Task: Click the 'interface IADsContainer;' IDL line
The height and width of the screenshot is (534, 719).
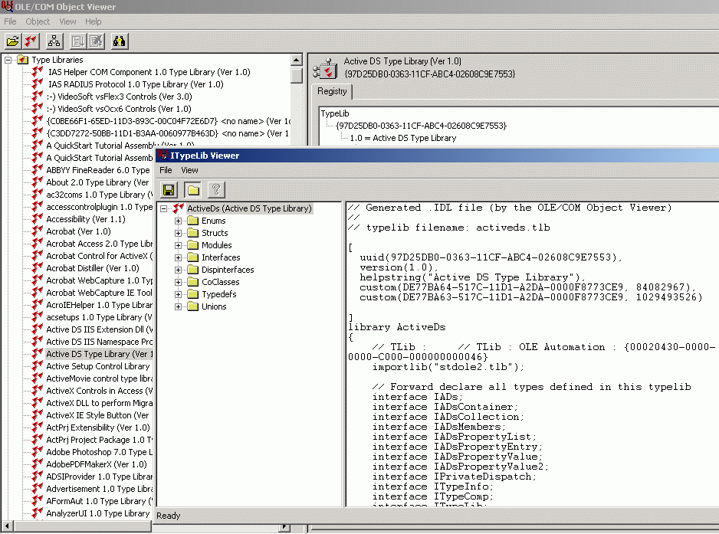Action: [445, 407]
